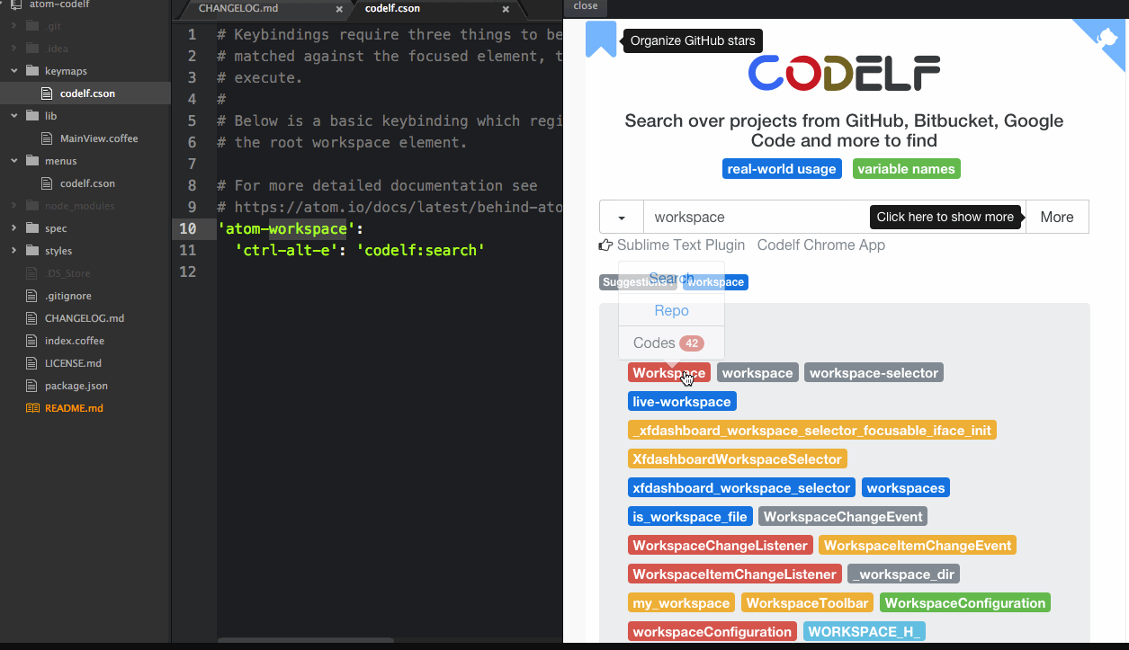1129x650 pixels.
Task: Click the close tab of Codelf panel
Action: [x=586, y=6]
